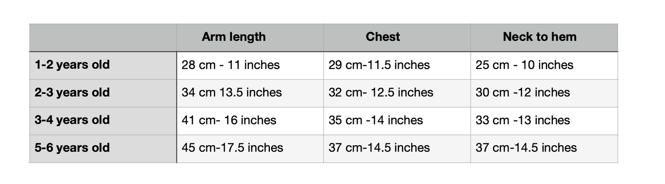Viewport: 665px width, 184px height.
Task: Select the Chest cell for 5-6 years old
Action: coord(379,148)
